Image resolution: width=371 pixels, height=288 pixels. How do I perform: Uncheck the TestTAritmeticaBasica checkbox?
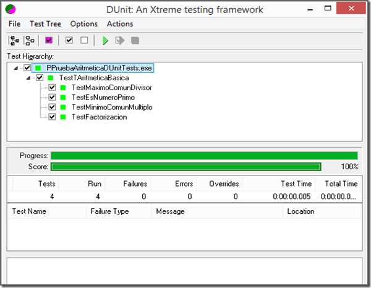[40, 77]
